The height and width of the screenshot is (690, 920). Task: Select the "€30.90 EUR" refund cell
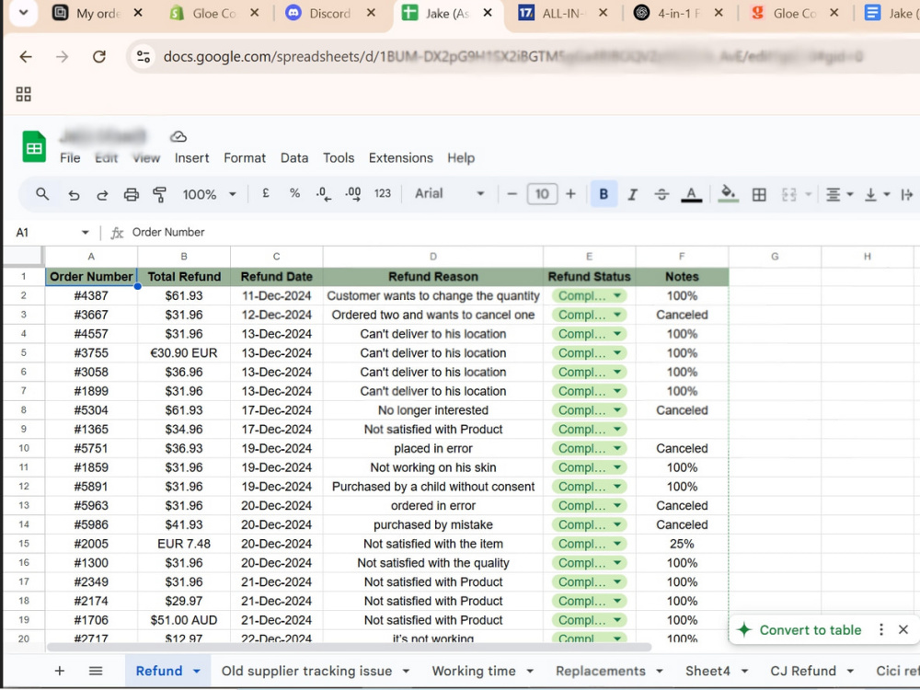coord(184,353)
